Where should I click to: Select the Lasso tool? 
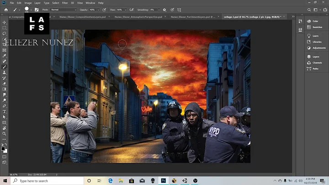(4, 33)
